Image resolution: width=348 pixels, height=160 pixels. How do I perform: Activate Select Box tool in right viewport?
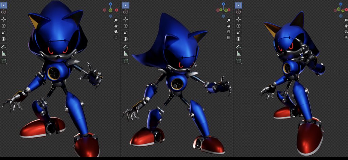(239, 5)
